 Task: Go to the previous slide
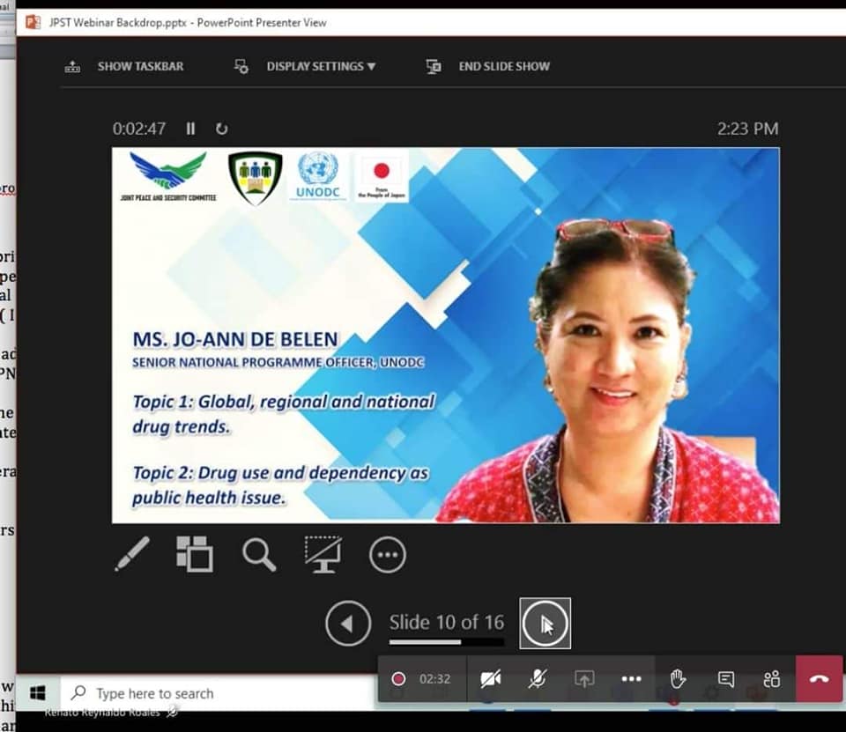point(347,624)
